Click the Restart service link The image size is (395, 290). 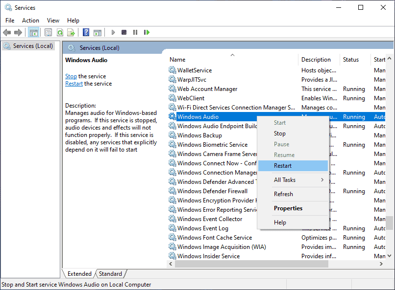pos(74,83)
